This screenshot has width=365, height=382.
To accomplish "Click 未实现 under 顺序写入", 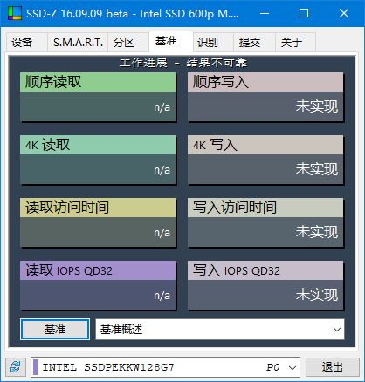I will click(317, 106).
